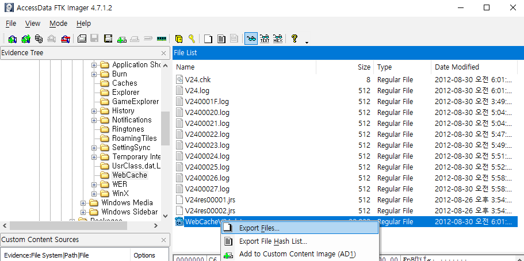The height and width of the screenshot is (261, 524).
Task: Close the Evidence Tree panel
Action: click(x=163, y=53)
